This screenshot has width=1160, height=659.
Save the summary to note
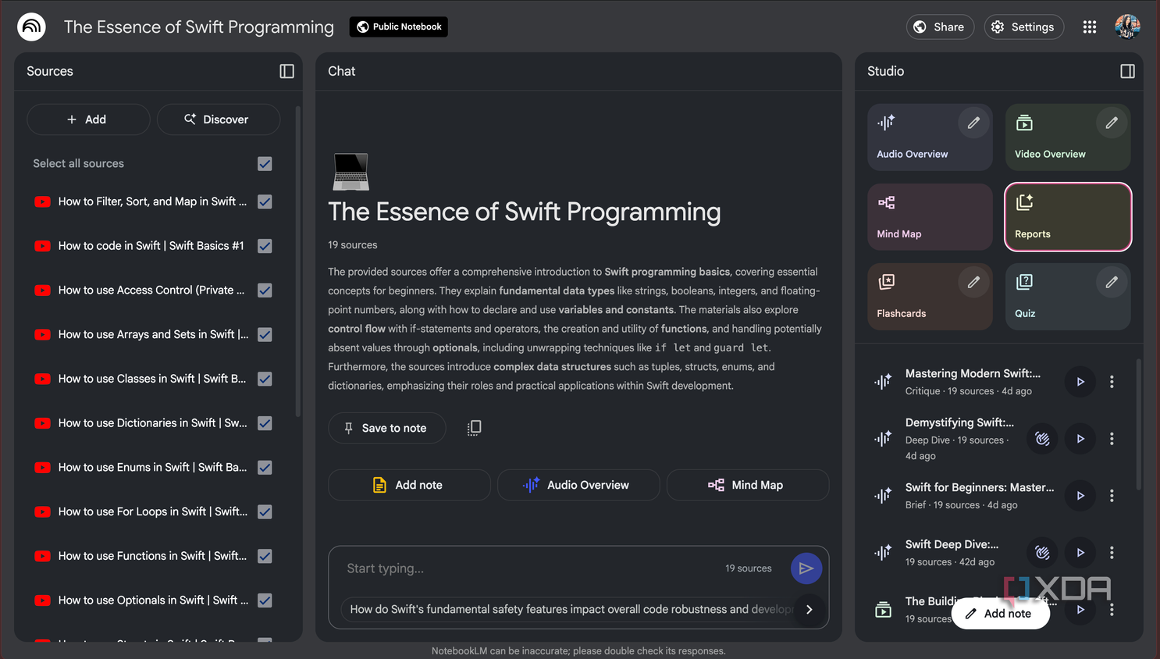click(x=386, y=428)
